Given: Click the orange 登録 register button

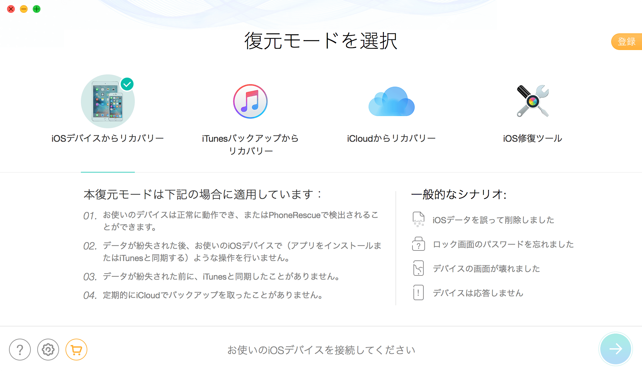Looking at the screenshot, I should pyautogui.click(x=627, y=42).
